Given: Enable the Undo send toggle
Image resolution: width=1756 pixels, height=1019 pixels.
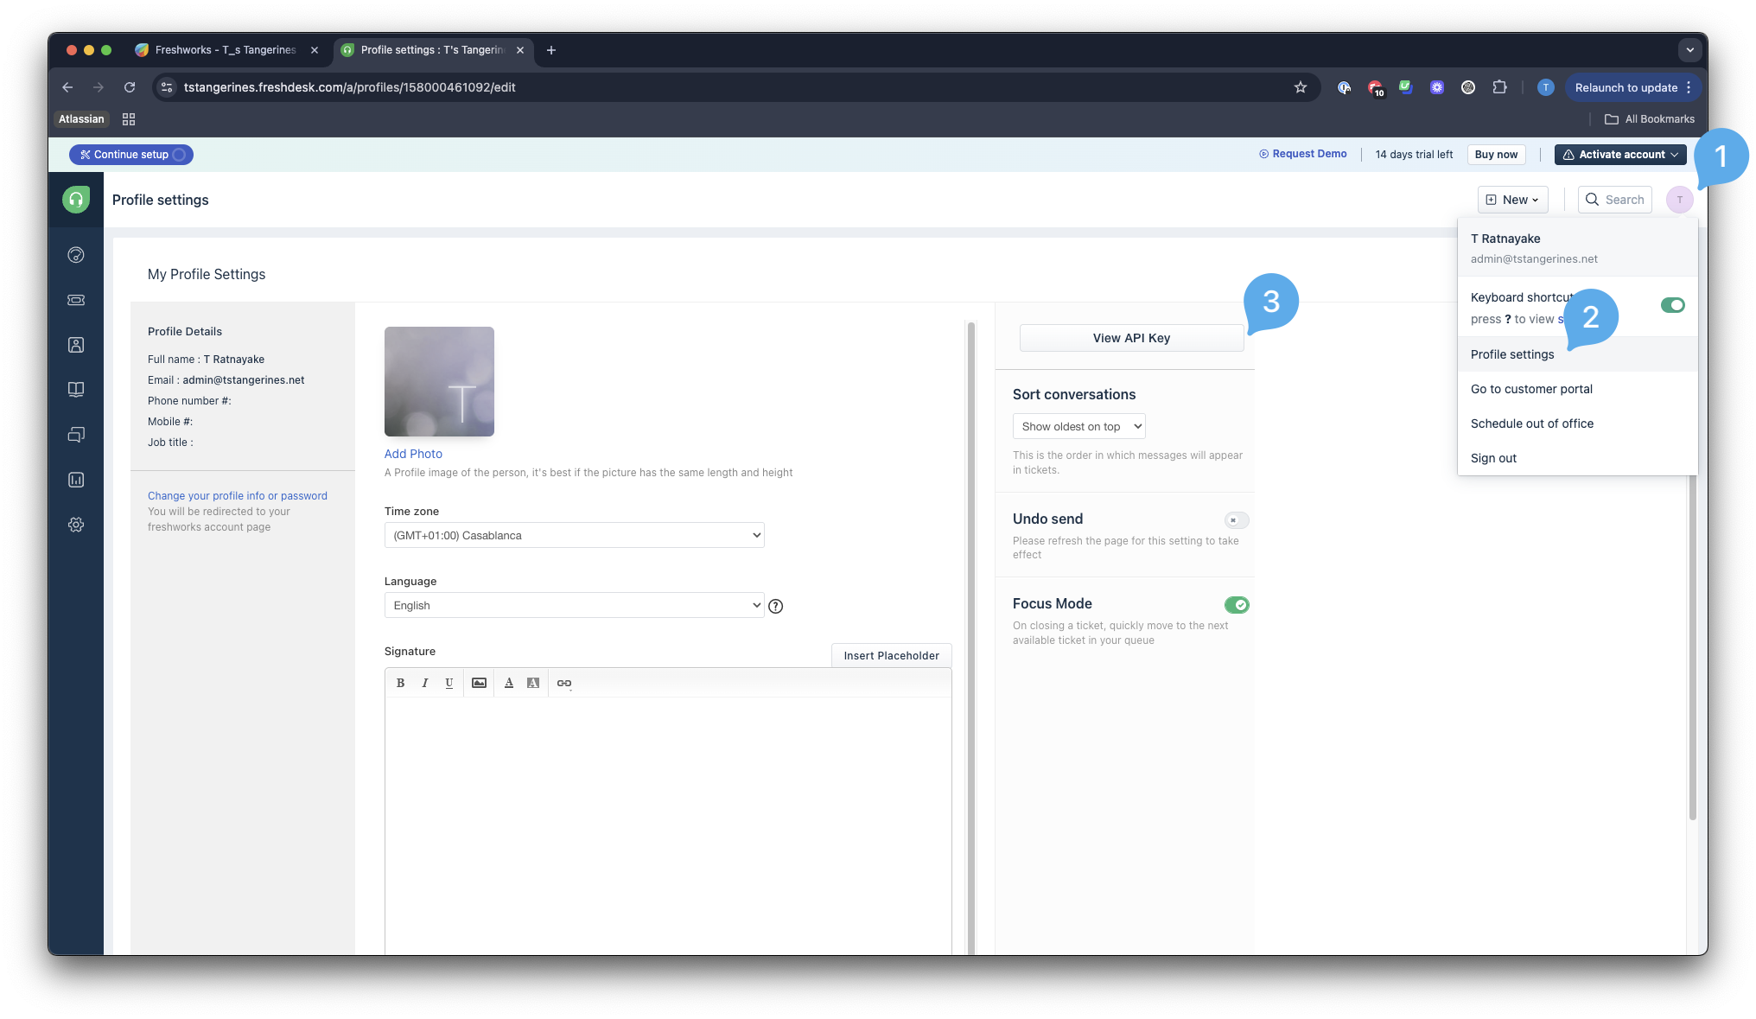Looking at the screenshot, I should pos(1237,520).
